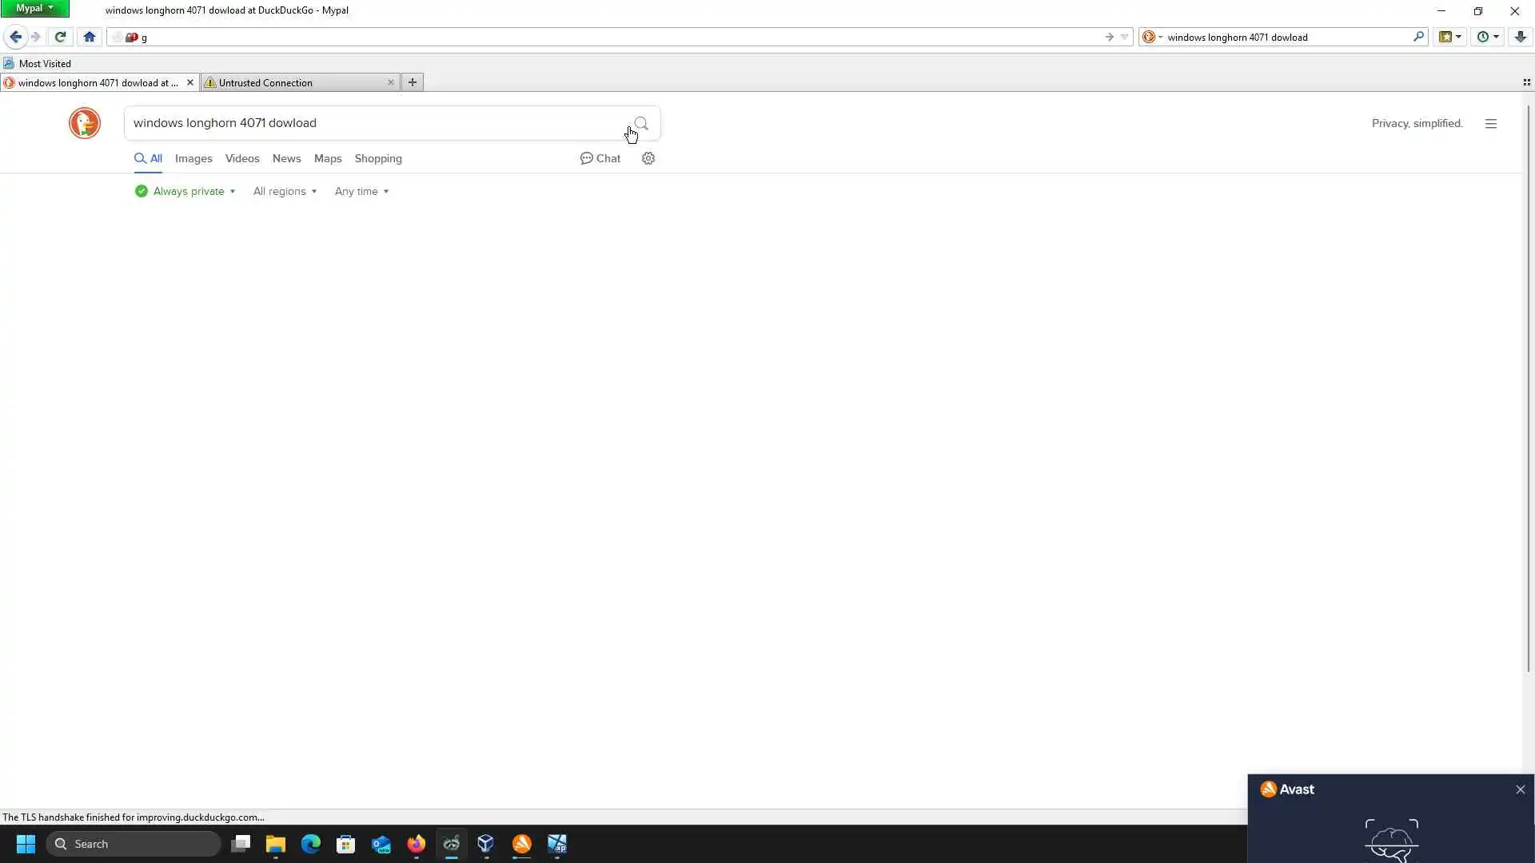Open the bookmarks toolbar button
1535x863 pixels.
coord(1445,37)
